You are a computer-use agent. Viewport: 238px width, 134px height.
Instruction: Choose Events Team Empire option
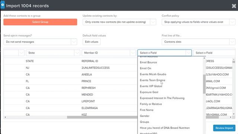pyautogui.click(x=152, y=80)
